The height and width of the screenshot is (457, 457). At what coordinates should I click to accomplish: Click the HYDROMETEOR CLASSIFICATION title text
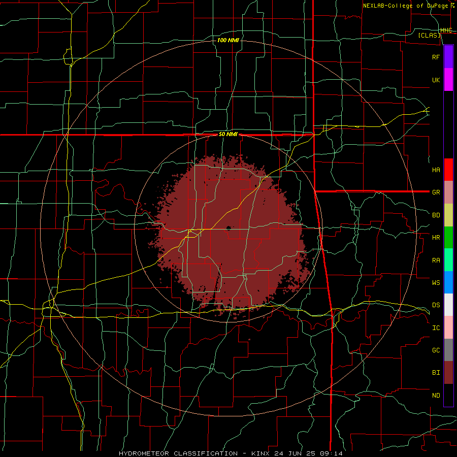(x=178, y=453)
